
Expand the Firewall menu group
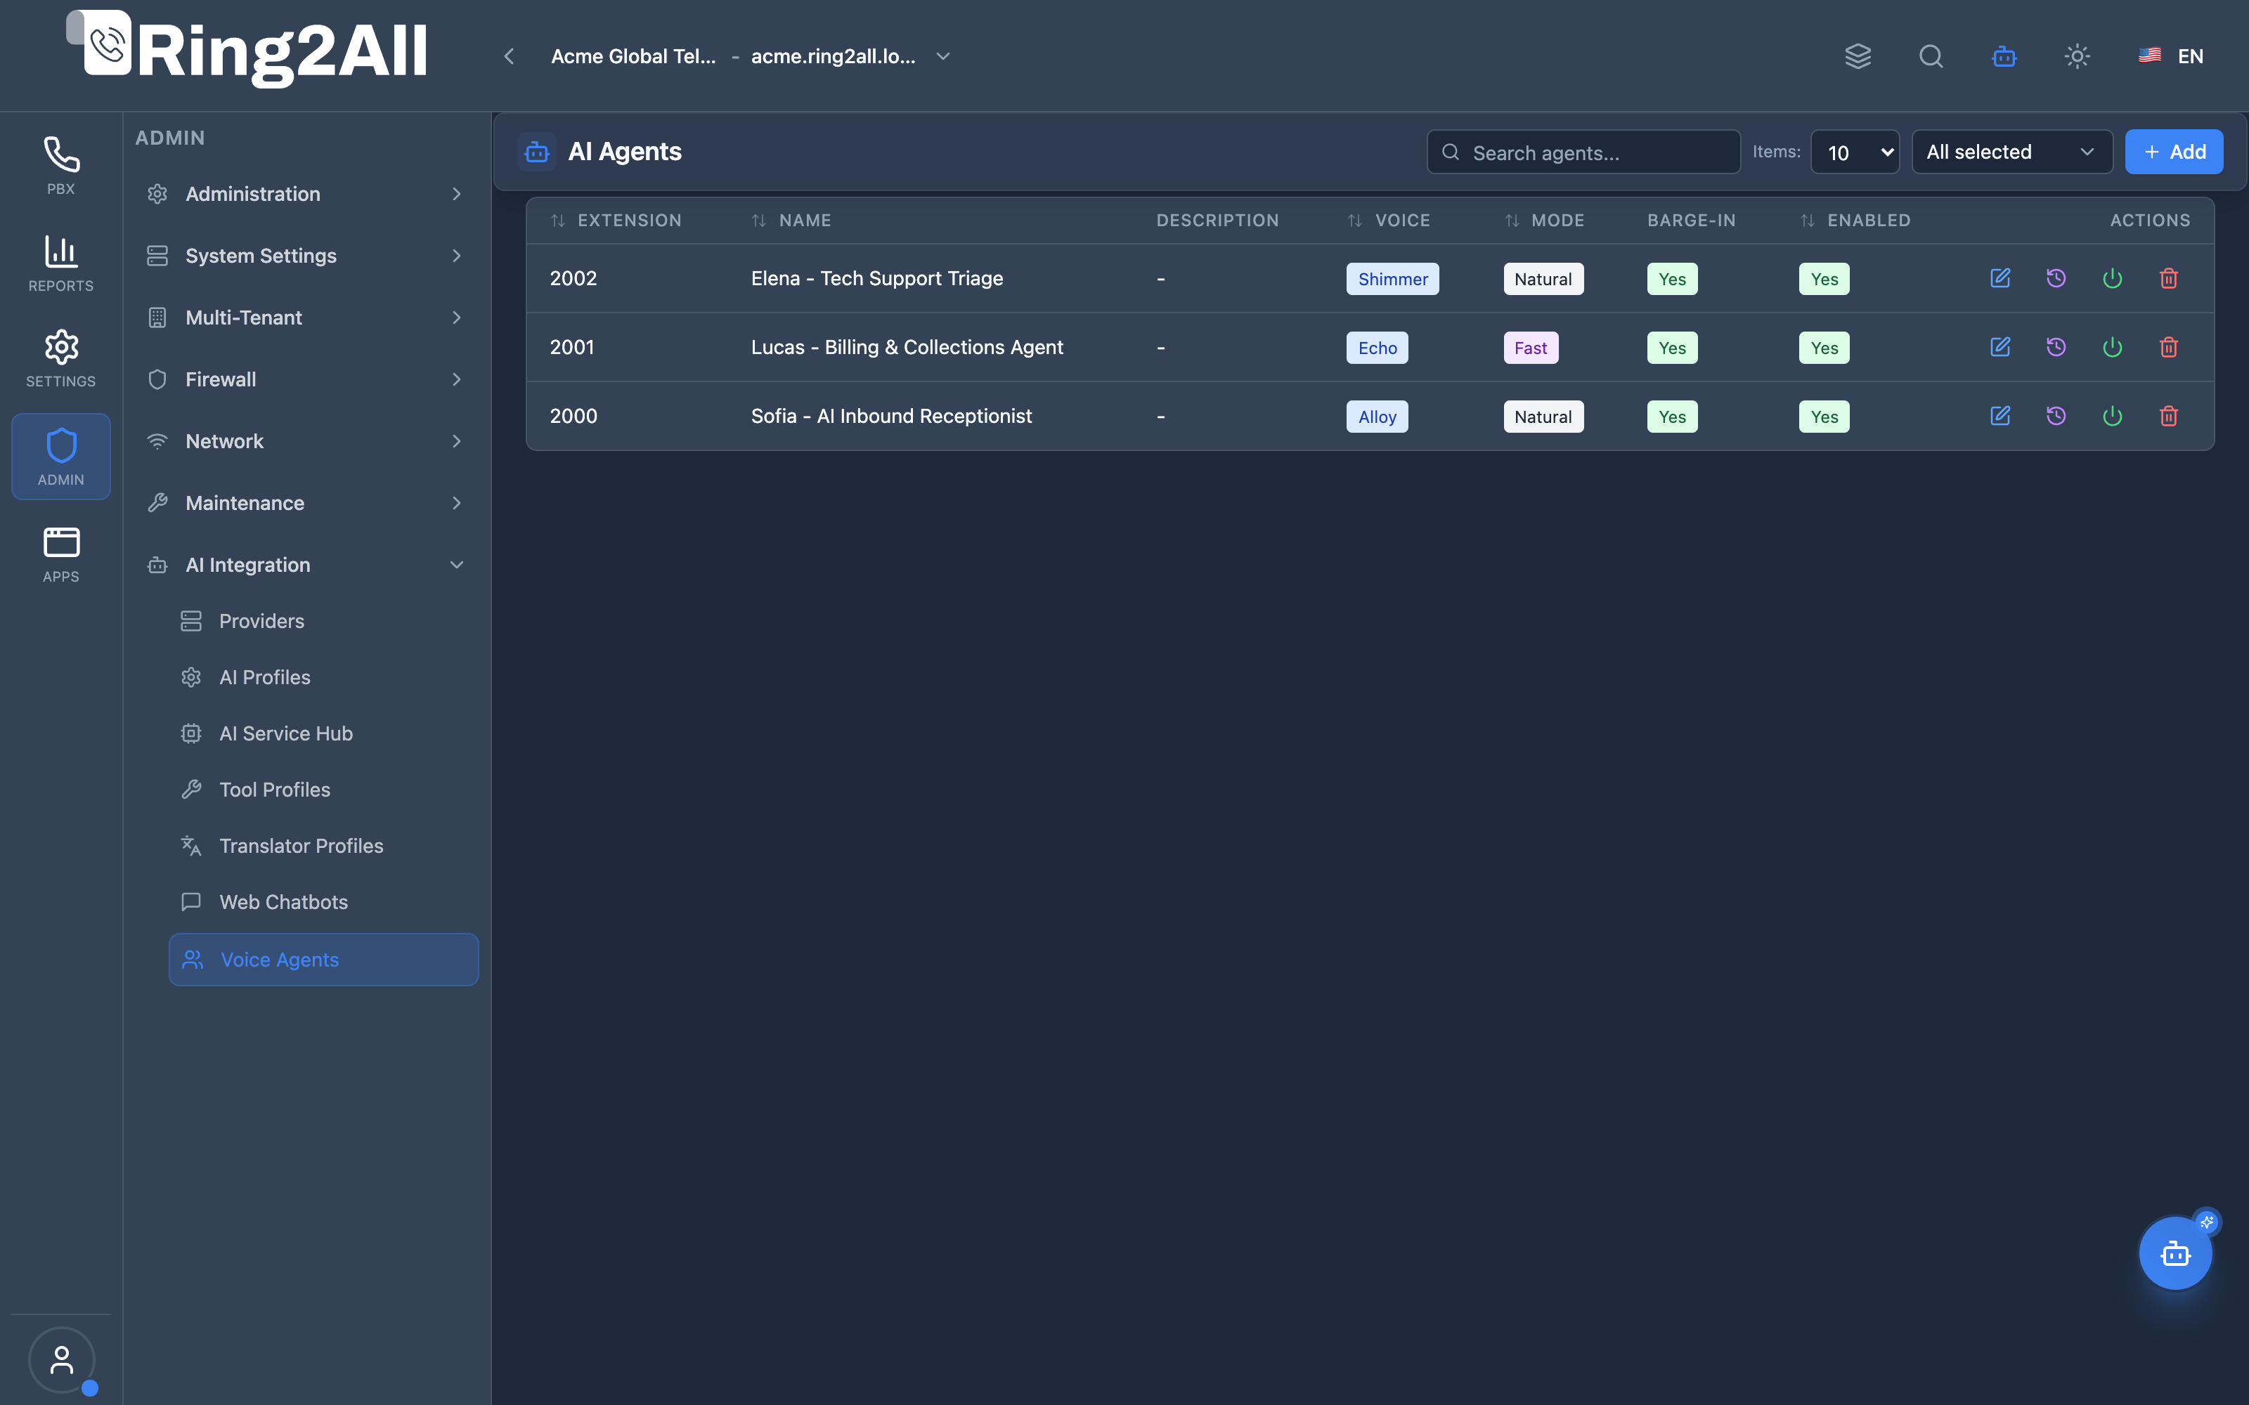[305, 379]
